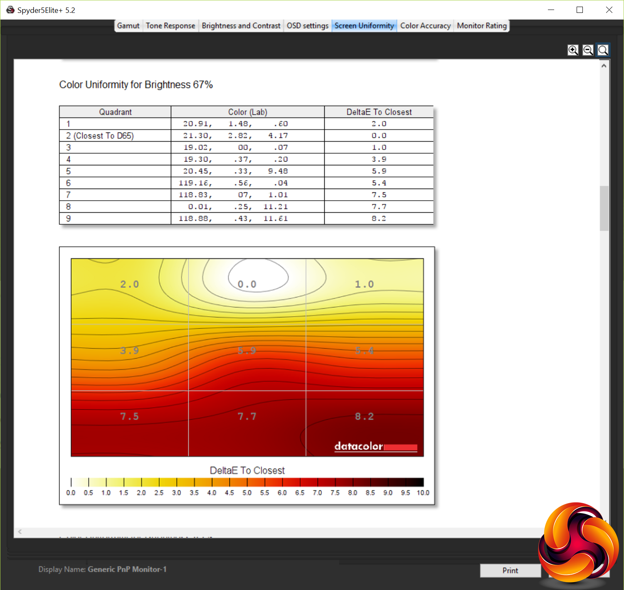Minimize the Spyder5Elite window
This screenshot has height=590, width=624.
[551, 10]
